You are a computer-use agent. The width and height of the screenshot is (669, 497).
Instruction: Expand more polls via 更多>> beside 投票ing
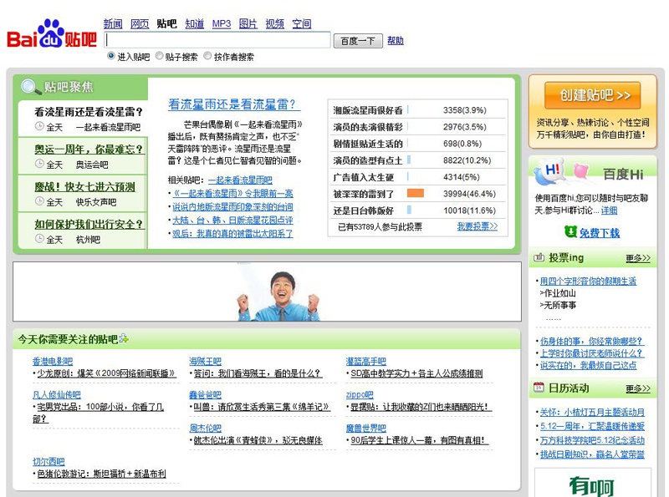pyautogui.click(x=638, y=258)
